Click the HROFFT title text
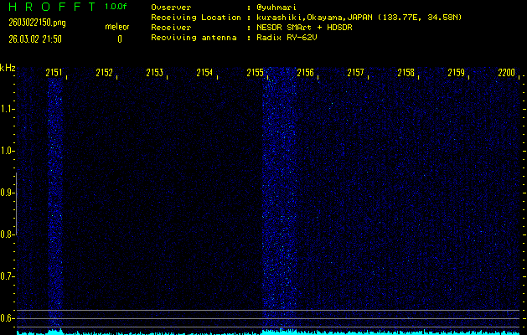The image size is (527, 335). [52, 7]
